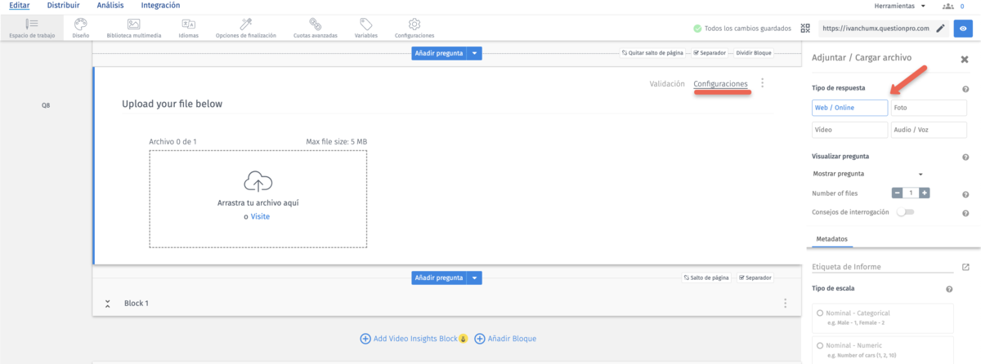The height and width of the screenshot is (364, 981).
Task: Open help for Visualizar pregunta
Action: 965,157
